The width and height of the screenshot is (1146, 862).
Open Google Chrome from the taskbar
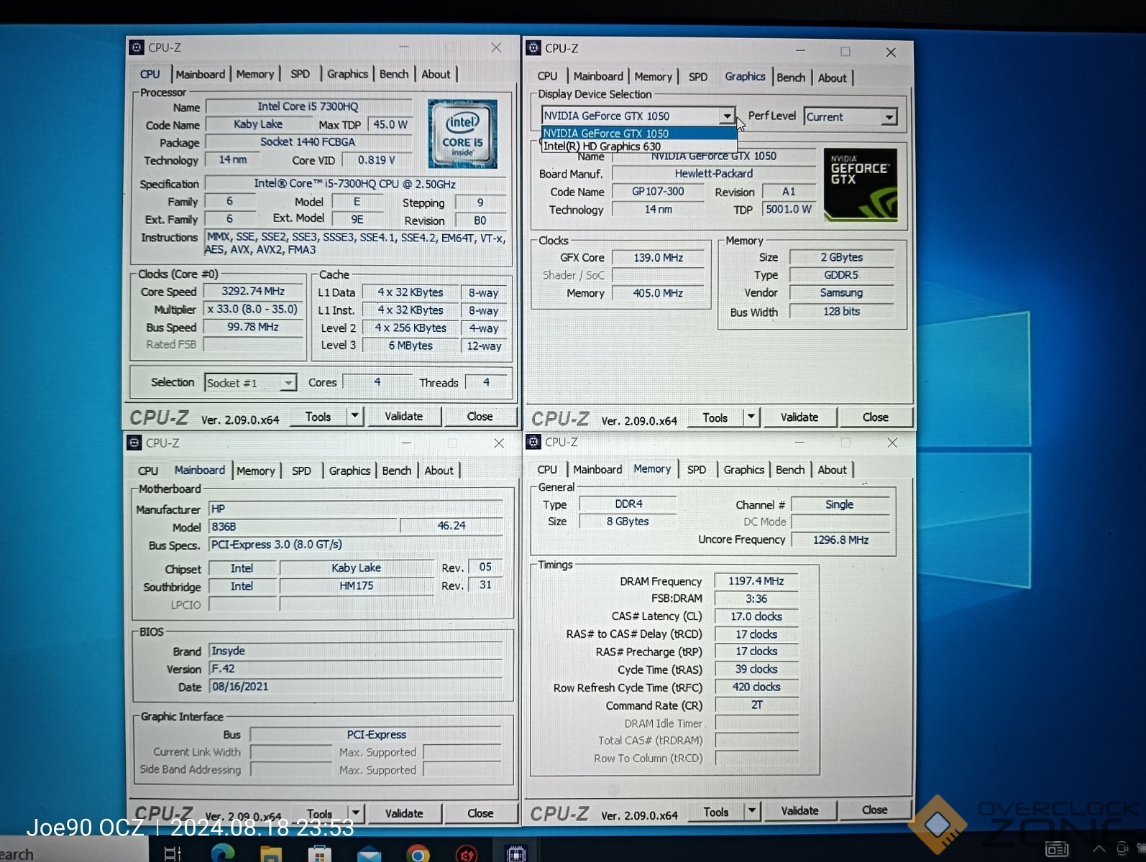(418, 853)
